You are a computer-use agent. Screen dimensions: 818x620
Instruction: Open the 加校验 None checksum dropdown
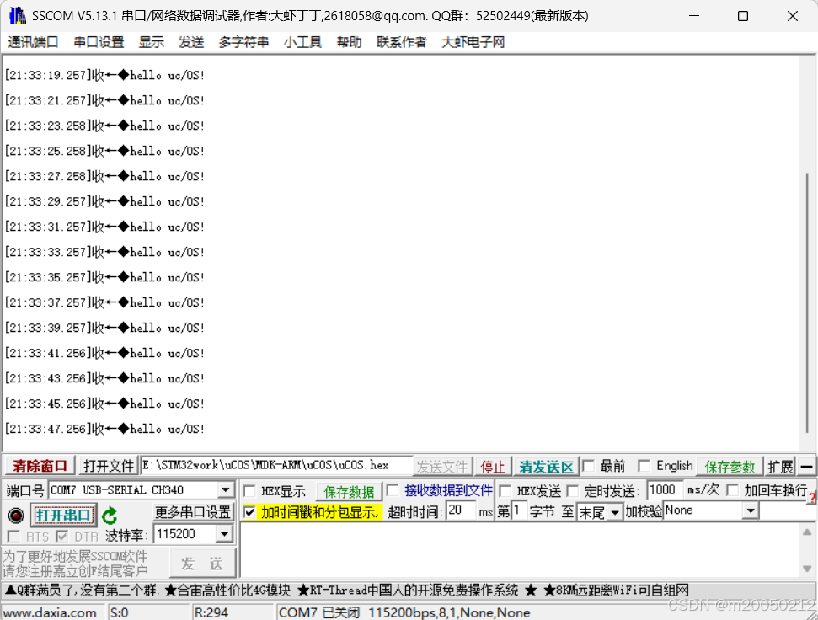[x=751, y=510]
